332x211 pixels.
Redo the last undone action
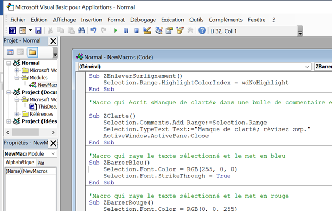(x=104, y=30)
